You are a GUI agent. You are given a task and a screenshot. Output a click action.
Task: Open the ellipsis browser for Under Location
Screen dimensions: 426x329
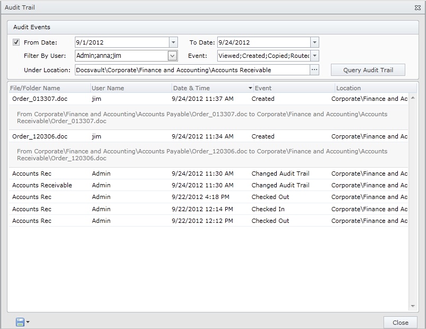[314, 69]
